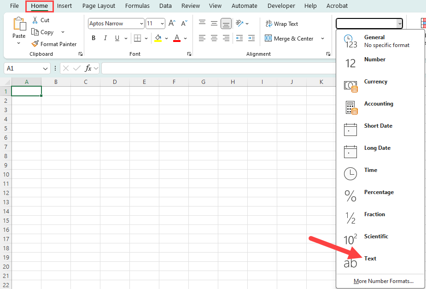
Task: Open the Paste dropdown arrow
Action: coord(19,42)
